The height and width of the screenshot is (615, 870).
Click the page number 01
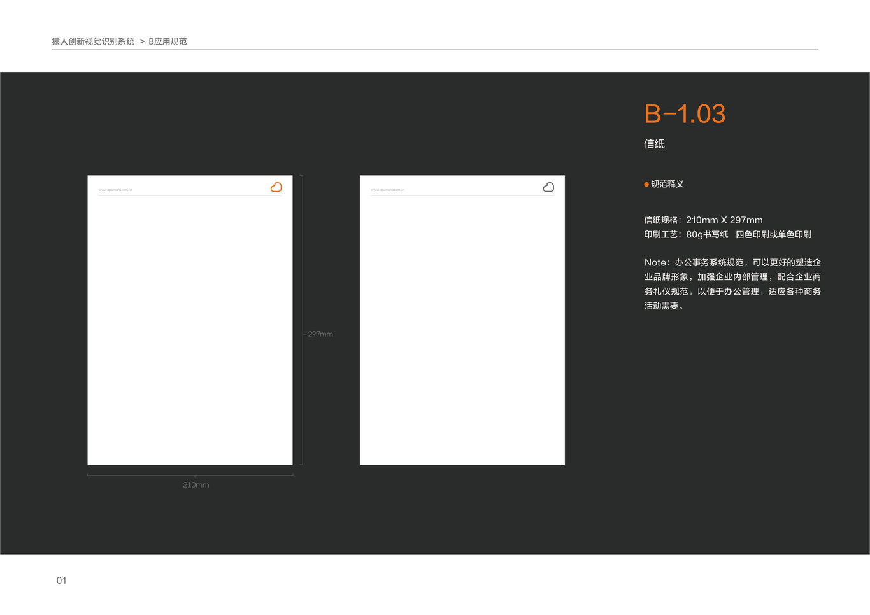click(x=62, y=581)
